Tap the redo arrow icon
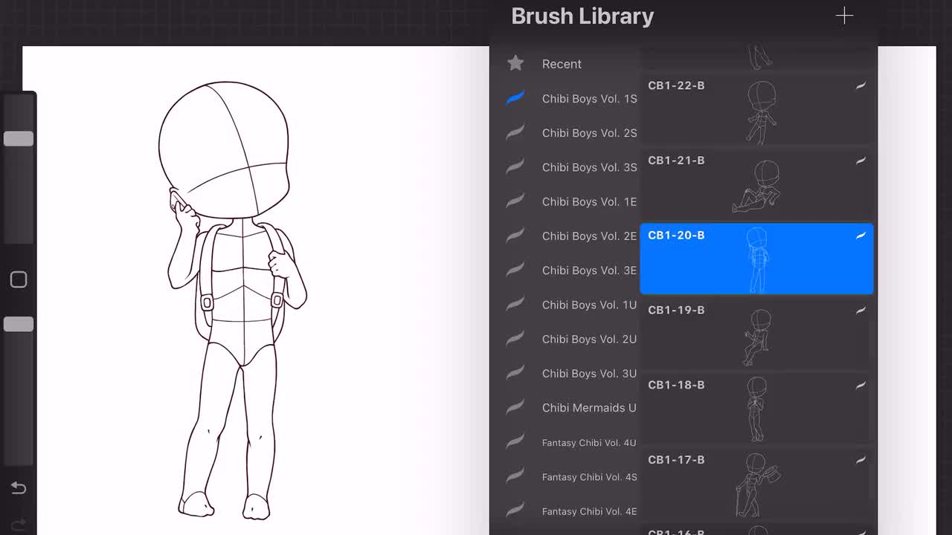This screenshot has width=952, height=535. [x=18, y=522]
